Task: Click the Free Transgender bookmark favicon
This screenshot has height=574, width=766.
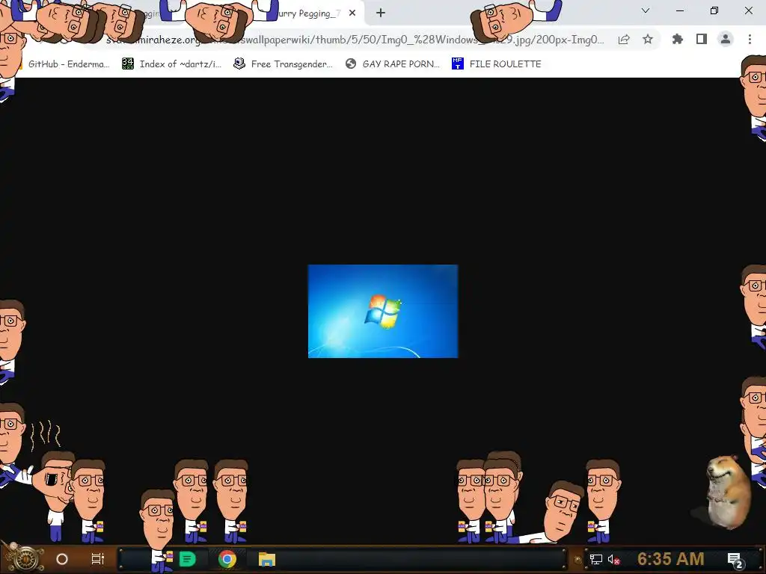Action: [x=239, y=64]
